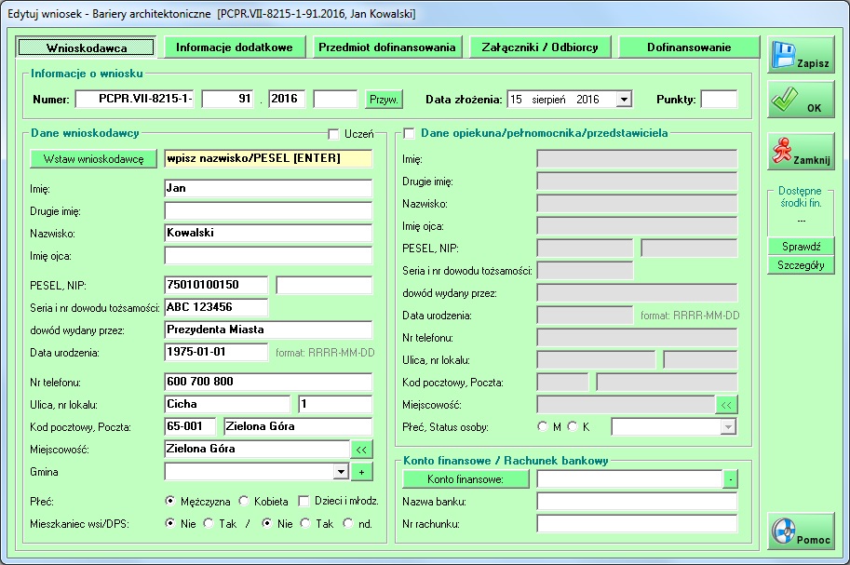This screenshot has width=850, height=565.
Task: Open the Przedmiot dofinansowania tab
Action: (x=387, y=47)
